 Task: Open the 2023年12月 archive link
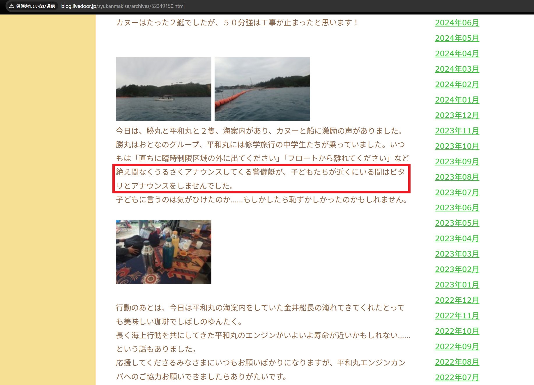457,115
